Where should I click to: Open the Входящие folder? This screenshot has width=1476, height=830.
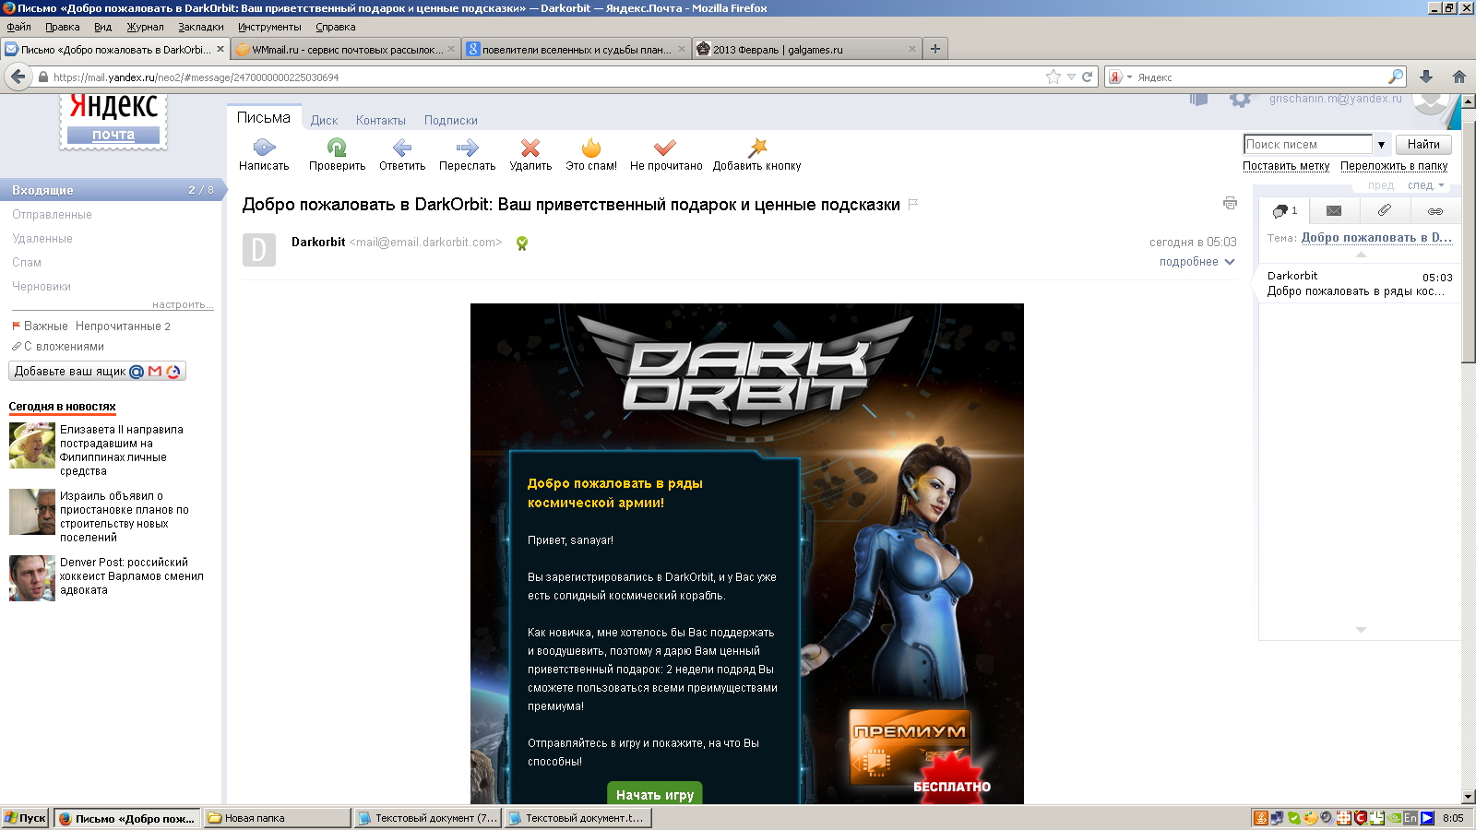(x=113, y=190)
